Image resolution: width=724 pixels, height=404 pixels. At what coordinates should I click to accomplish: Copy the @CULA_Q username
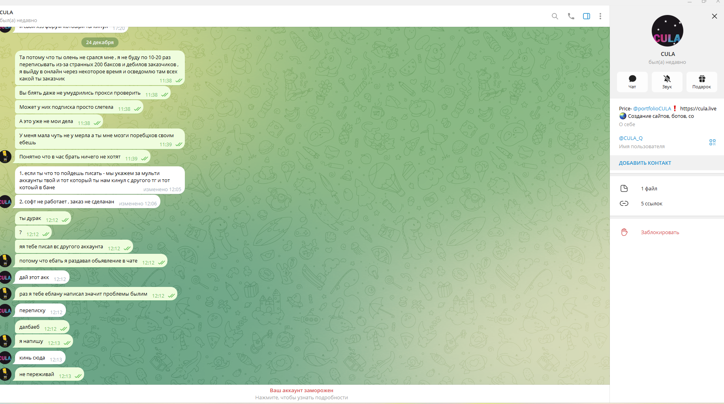click(x=631, y=138)
